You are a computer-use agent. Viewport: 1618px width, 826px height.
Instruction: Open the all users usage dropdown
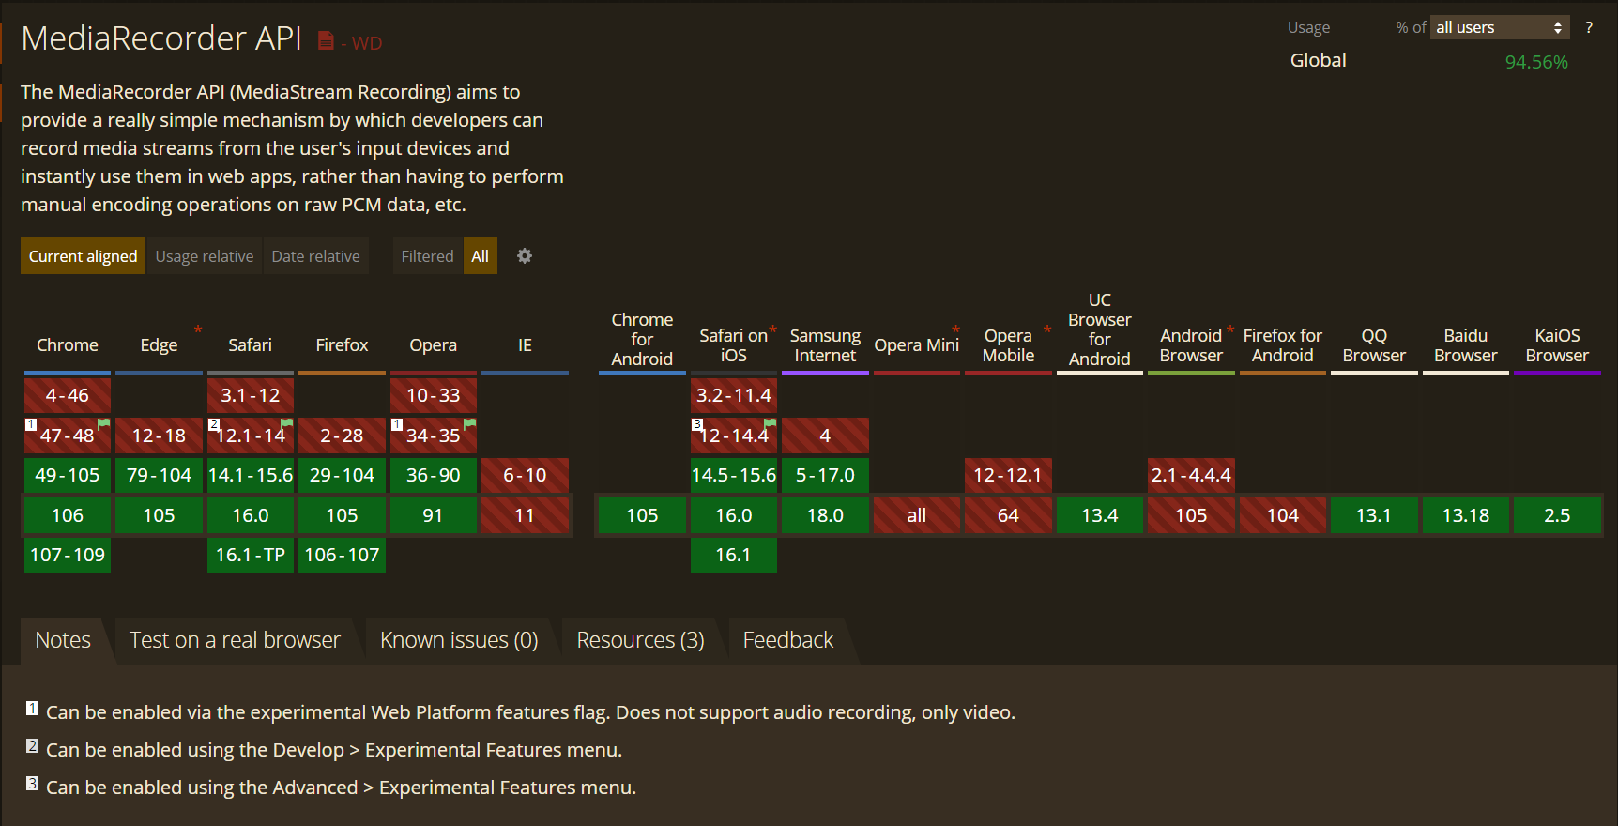point(1500,27)
